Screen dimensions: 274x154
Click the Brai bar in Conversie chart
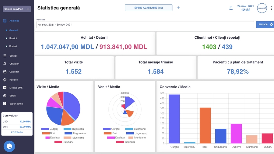coord(205,125)
